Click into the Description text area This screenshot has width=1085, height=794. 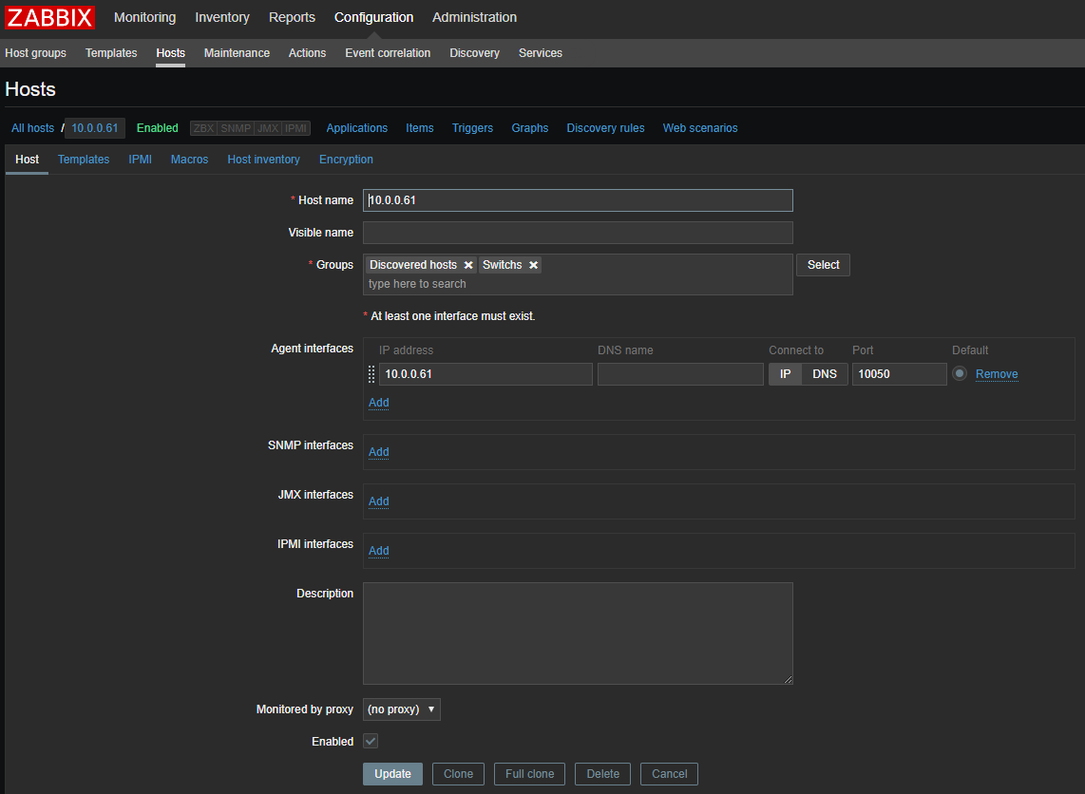click(578, 633)
